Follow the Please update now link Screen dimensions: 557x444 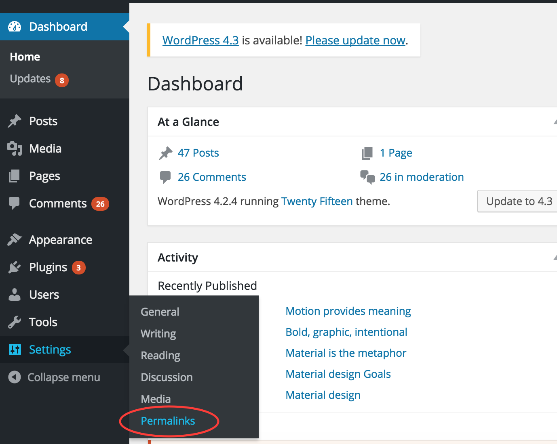point(355,40)
